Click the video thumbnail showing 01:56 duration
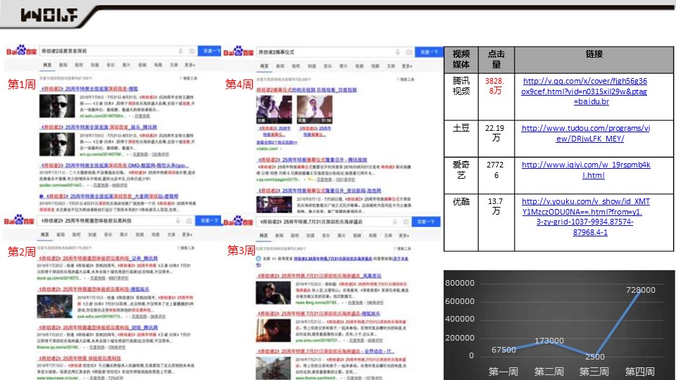The image size is (676, 380). pos(315,110)
